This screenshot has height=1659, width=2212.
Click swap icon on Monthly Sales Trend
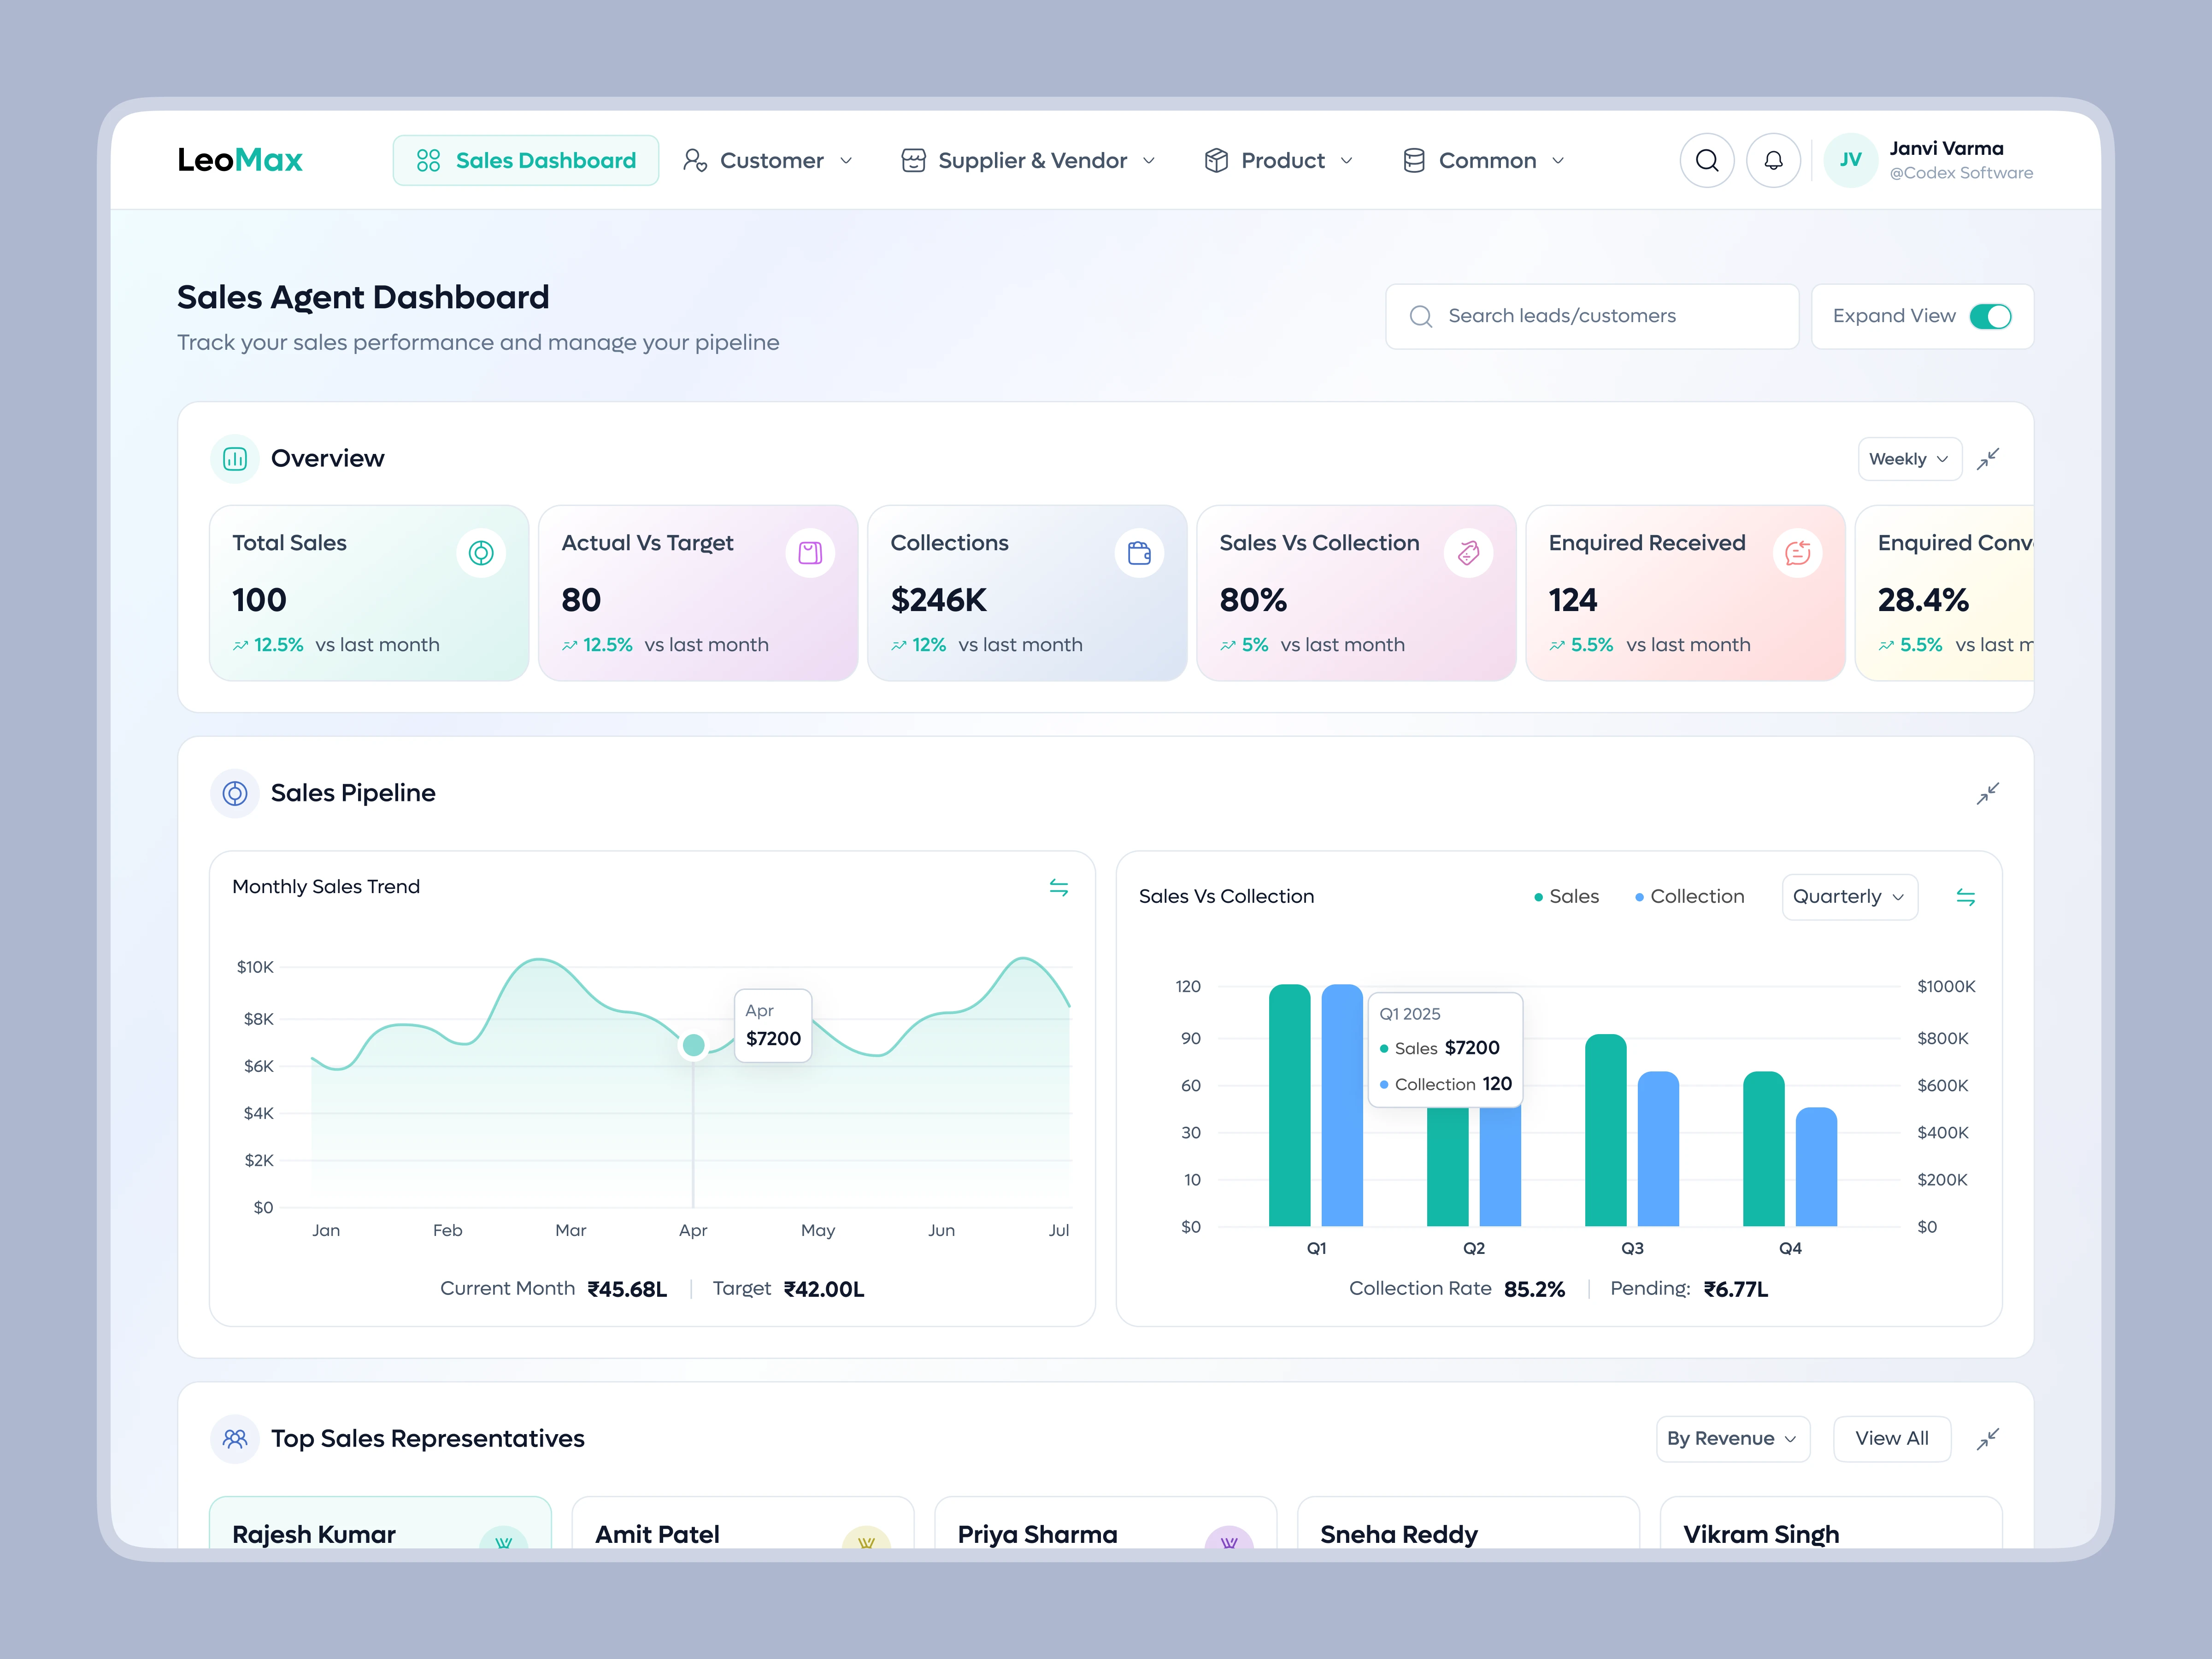coord(1058,887)
